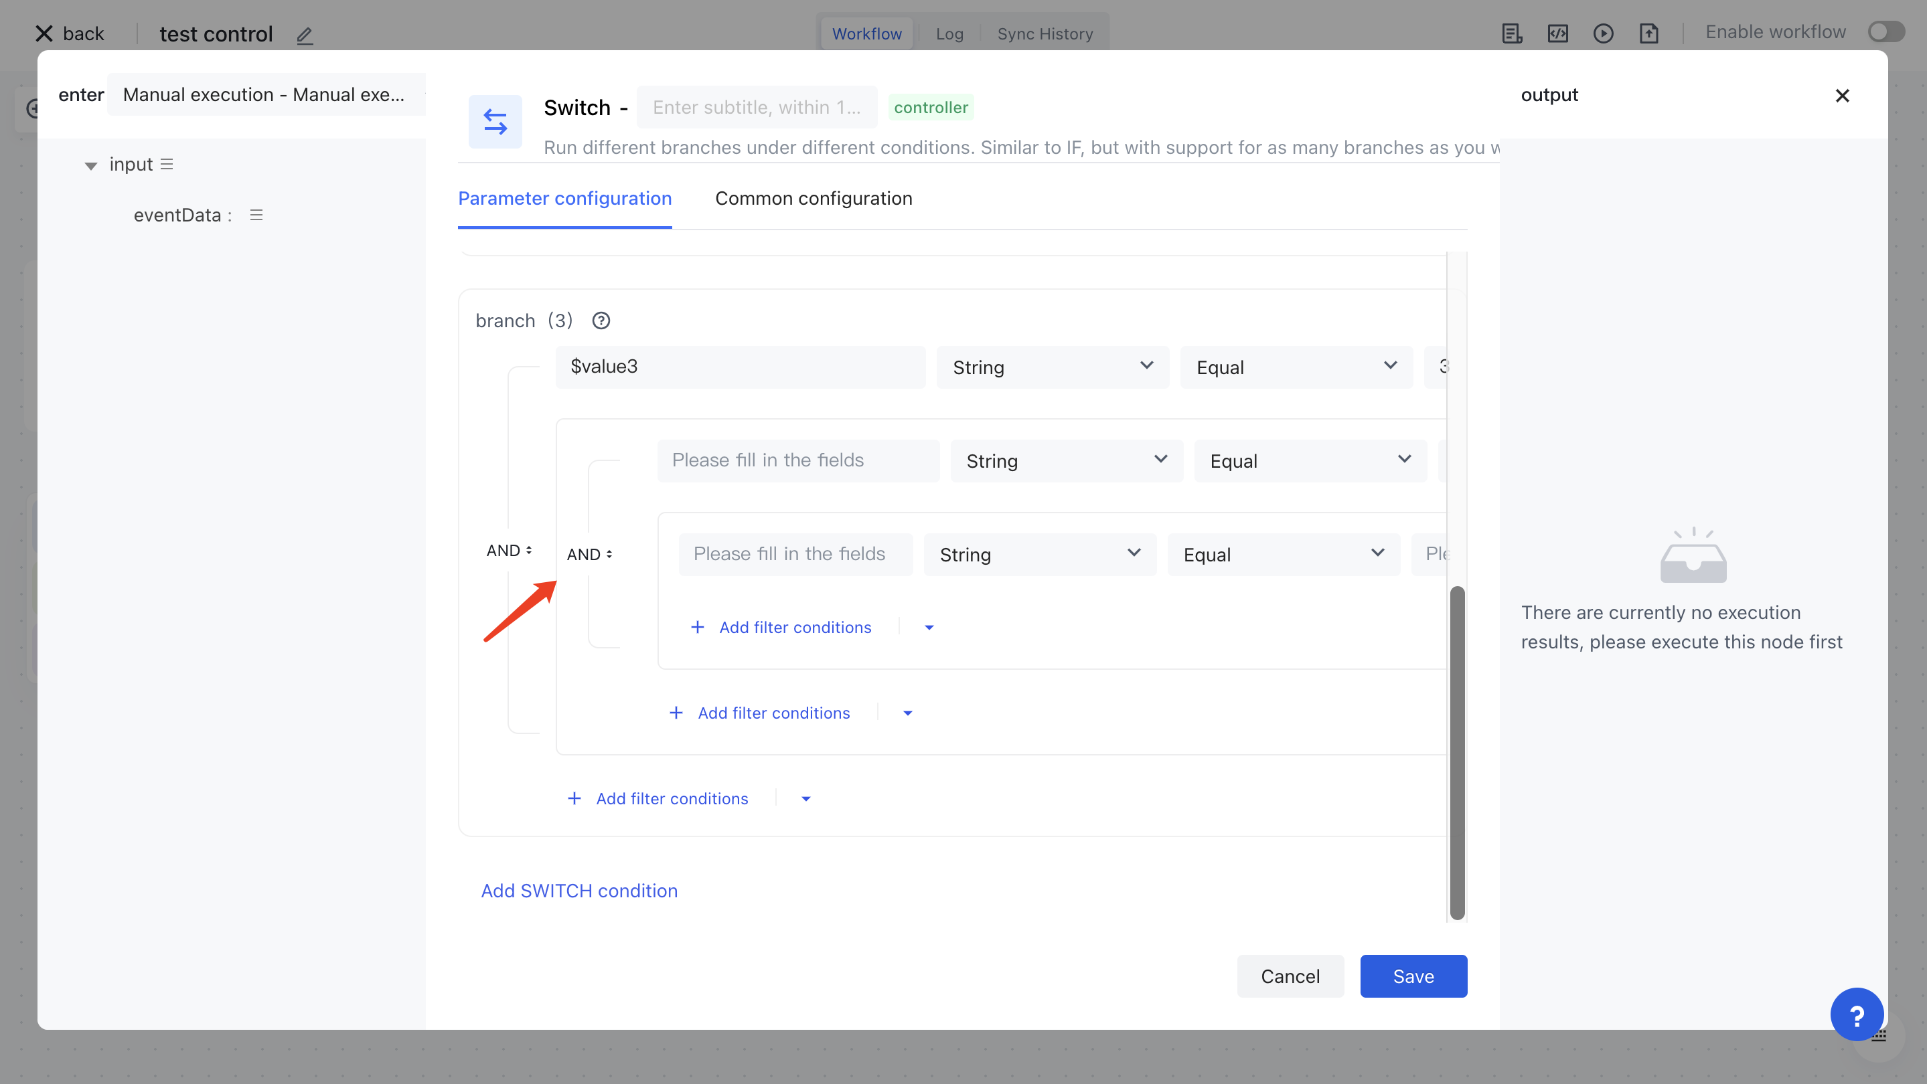Open the Equal dropdown in $value3 row

(1296, 367)
